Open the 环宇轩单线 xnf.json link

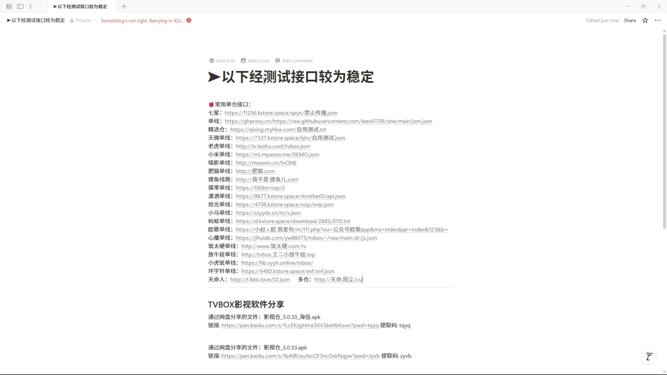tap(288, 271)
